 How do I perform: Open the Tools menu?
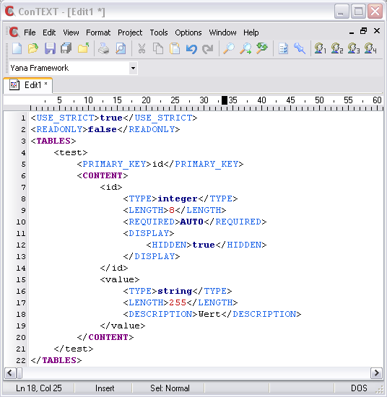coord(159,32)
